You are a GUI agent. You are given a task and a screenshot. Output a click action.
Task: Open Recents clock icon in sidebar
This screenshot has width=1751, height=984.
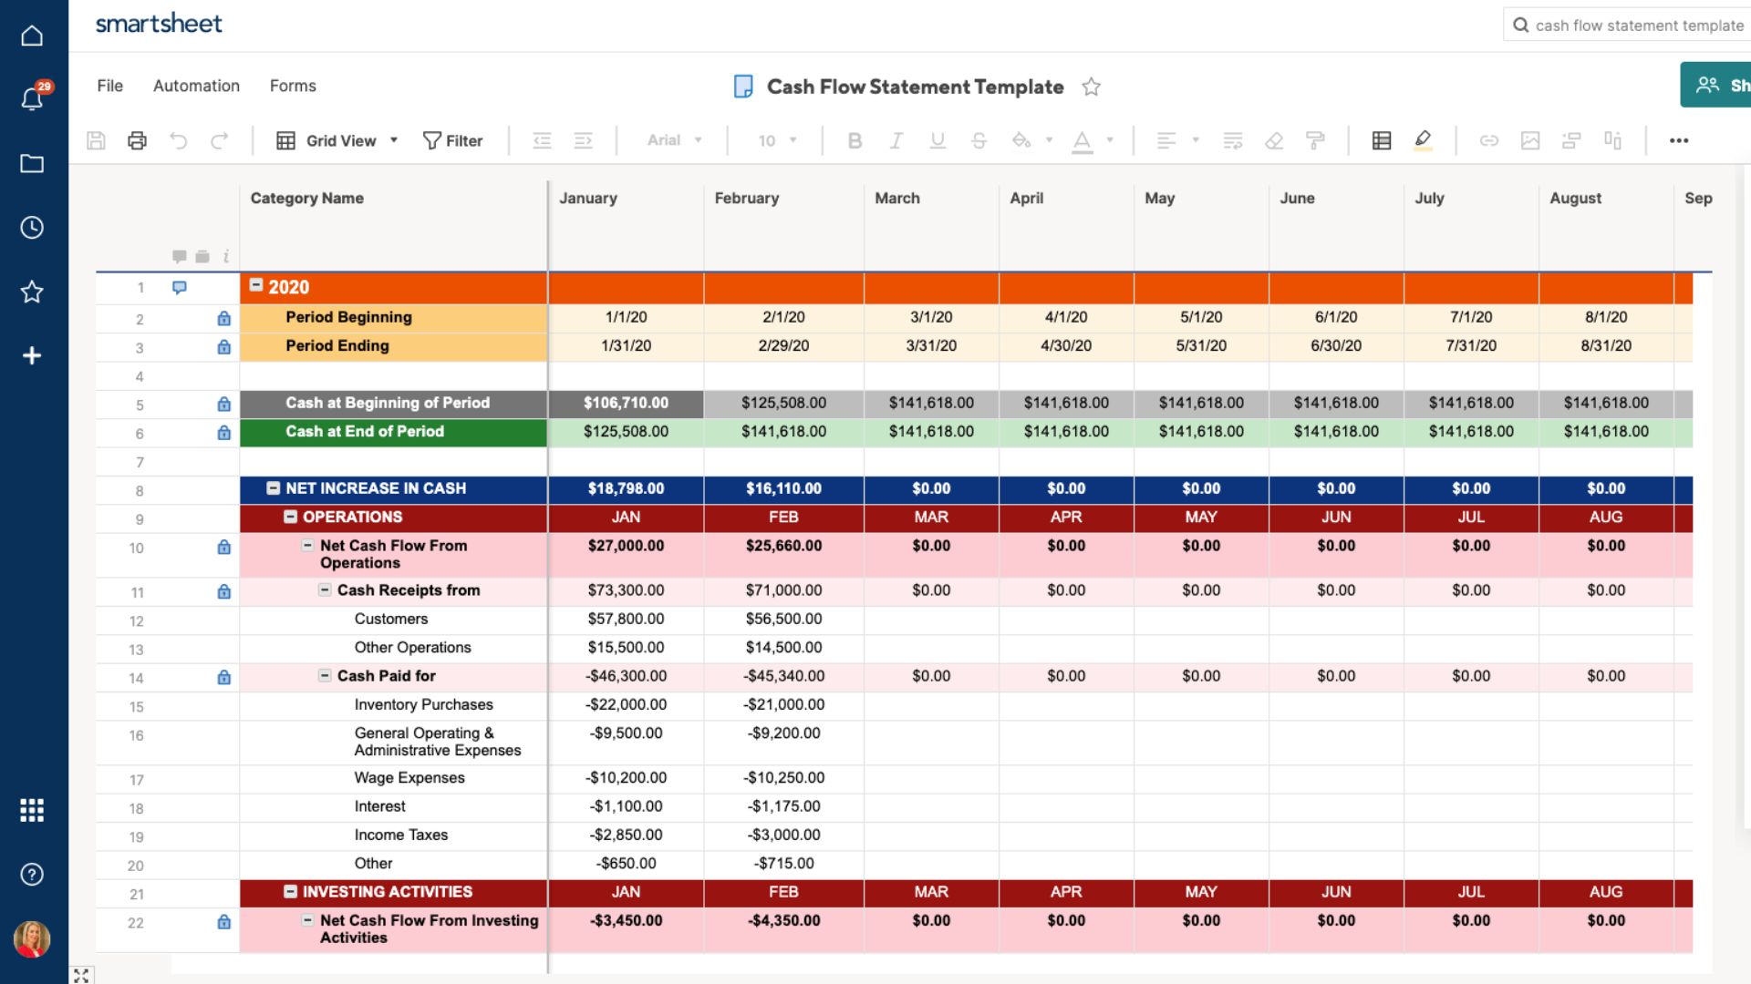pyautogui.click(x=32, y=228)
